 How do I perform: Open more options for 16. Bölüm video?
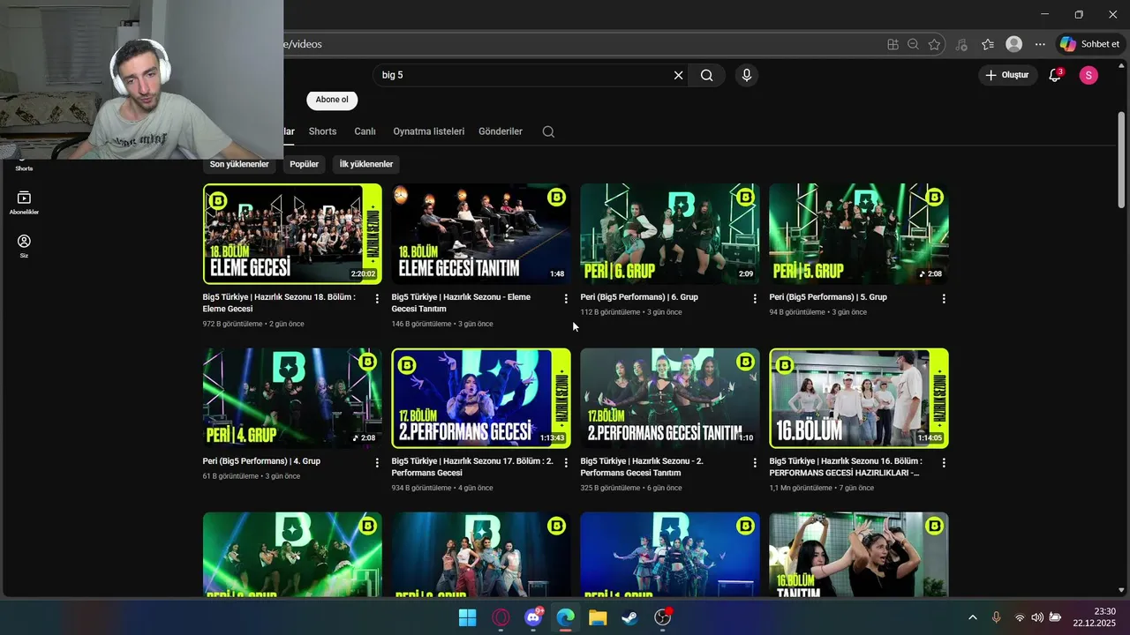point(944,463)
